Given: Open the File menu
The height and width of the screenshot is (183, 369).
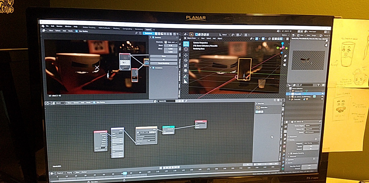Looking at the screenshot, I should pos(47,26).
